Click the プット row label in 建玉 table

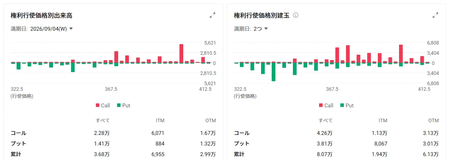pos(242,143)
